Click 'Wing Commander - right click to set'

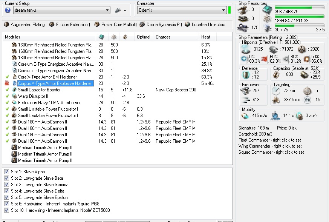pos(270,146)
